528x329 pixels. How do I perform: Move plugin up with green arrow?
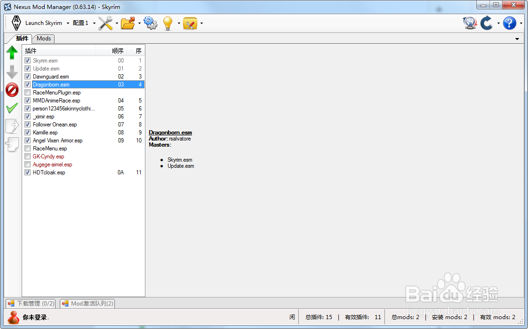[x=12, y=53]
